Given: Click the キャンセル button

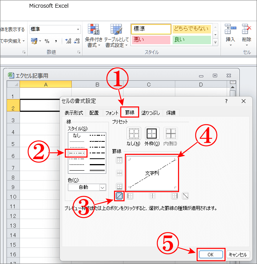Looking at the screenshot, I should coord(238,254).
